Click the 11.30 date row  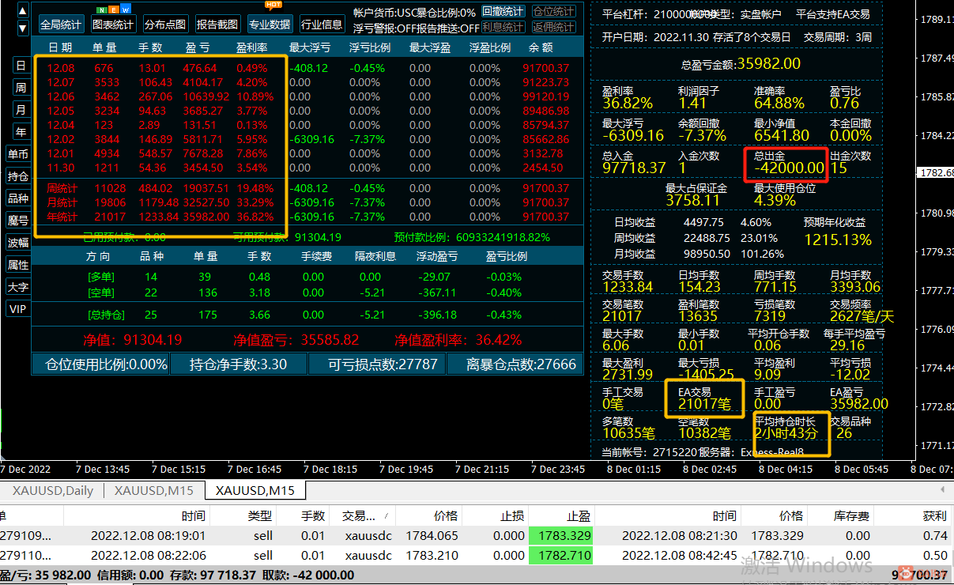click(x=308, y=168)
